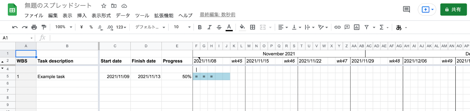The width and height of the screenshot is (470, 111).
Task: Click the formula bar input
Action: pyautogui.click(x=260, y=38)
